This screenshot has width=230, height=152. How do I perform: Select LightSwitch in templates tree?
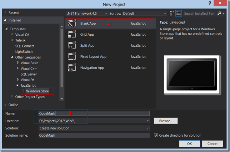tap(24, 52)
